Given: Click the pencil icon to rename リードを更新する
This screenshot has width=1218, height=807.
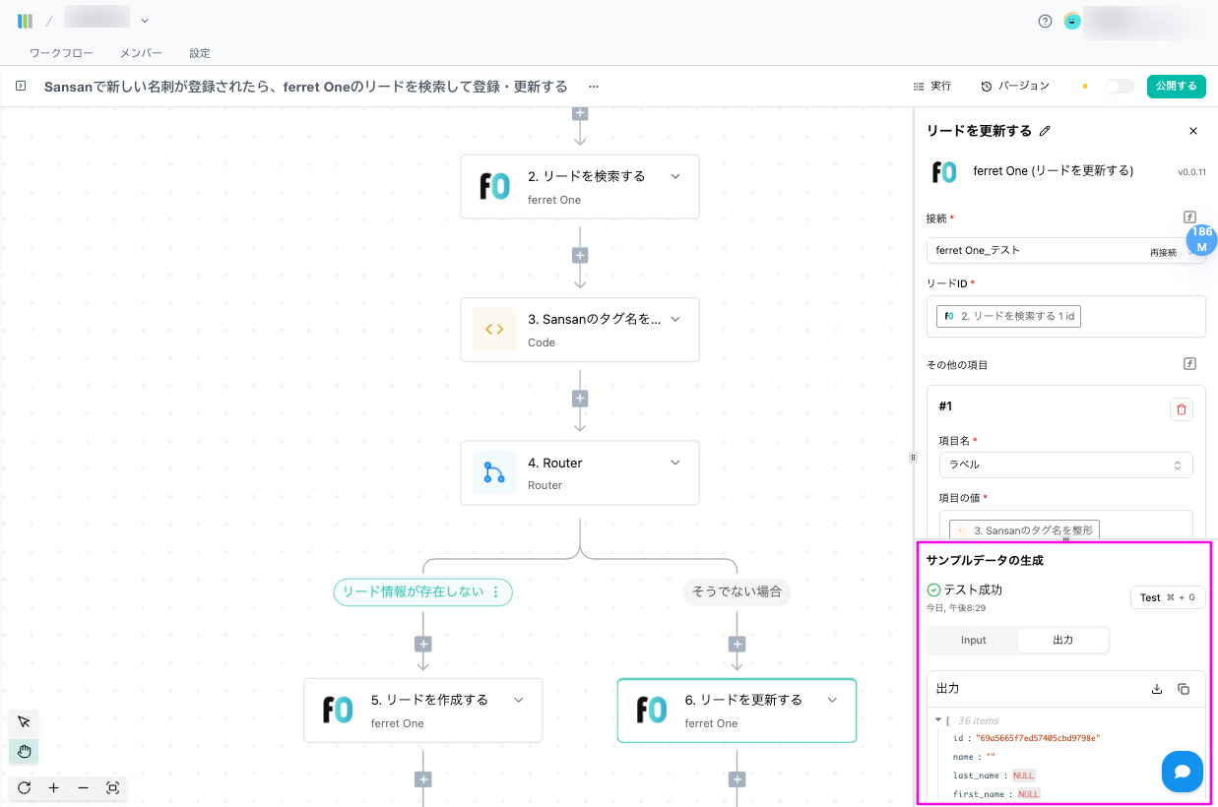Looking at the screenshot, I should coord(1045,131).
